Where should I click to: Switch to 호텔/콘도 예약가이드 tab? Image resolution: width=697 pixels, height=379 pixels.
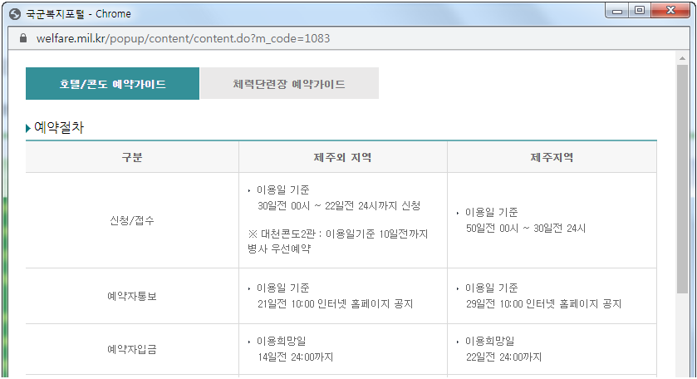pos(112,84)
